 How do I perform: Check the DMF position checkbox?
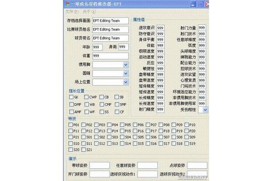pyautogui.click(x=71, y=104)
